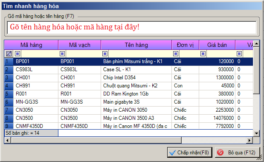Select item Case SL - K1

click(x=136, y=69)
